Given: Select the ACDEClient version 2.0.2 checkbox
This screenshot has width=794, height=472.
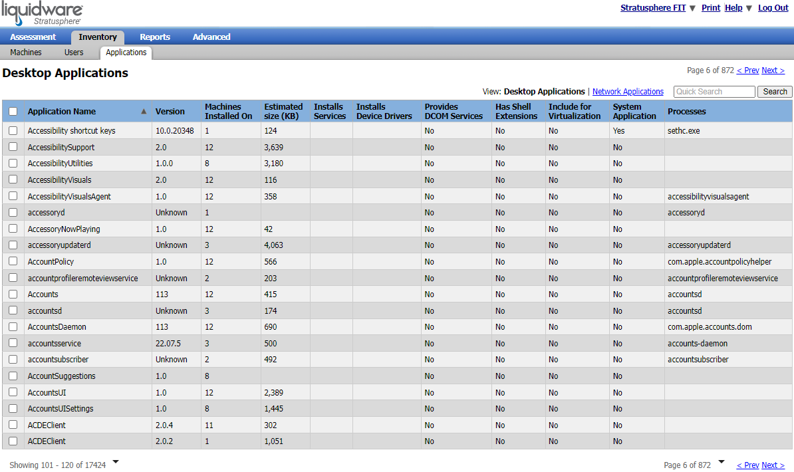Looking at the screenshot, I should pyautogui.click(x=13, y=441).
